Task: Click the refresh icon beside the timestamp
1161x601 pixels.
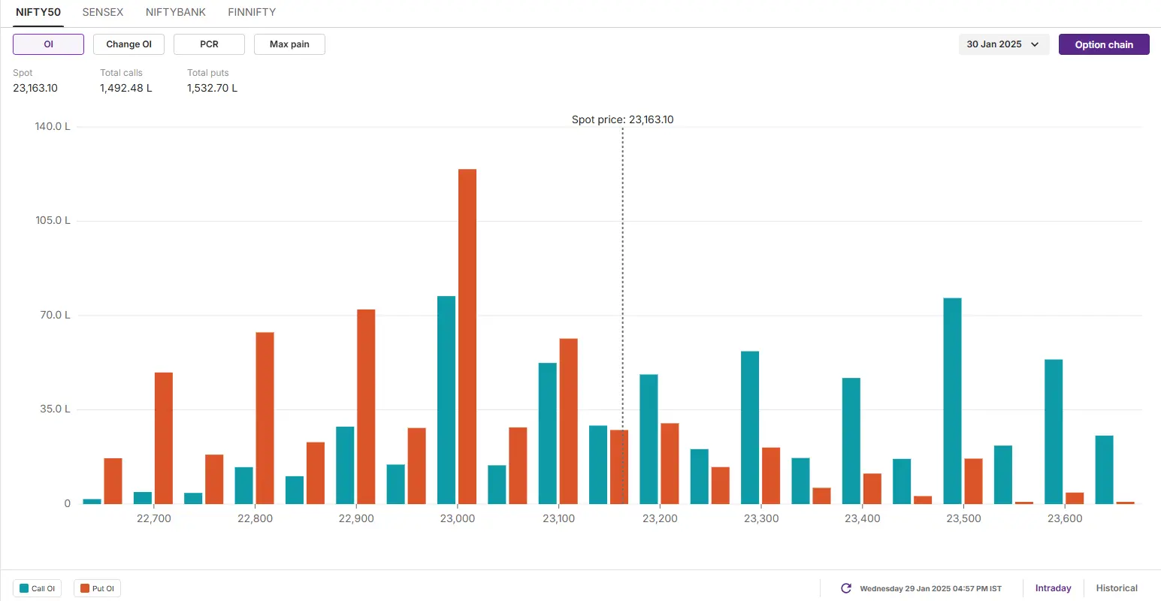Action: pyautogui.click(x=846, y=588)
